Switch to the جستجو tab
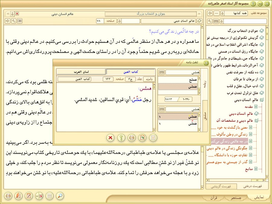Screen dimensions: 272x204 [236, 198]
